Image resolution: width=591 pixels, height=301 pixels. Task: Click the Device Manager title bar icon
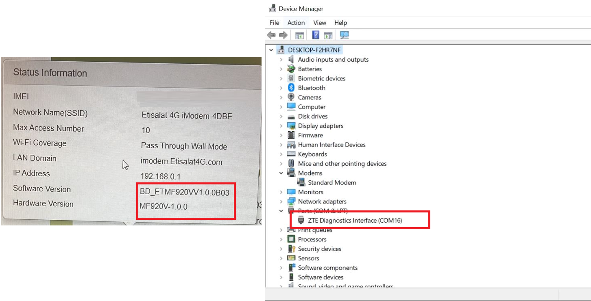coord(273,9)
